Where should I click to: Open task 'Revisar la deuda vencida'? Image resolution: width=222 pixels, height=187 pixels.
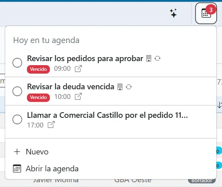coord(71,86)
